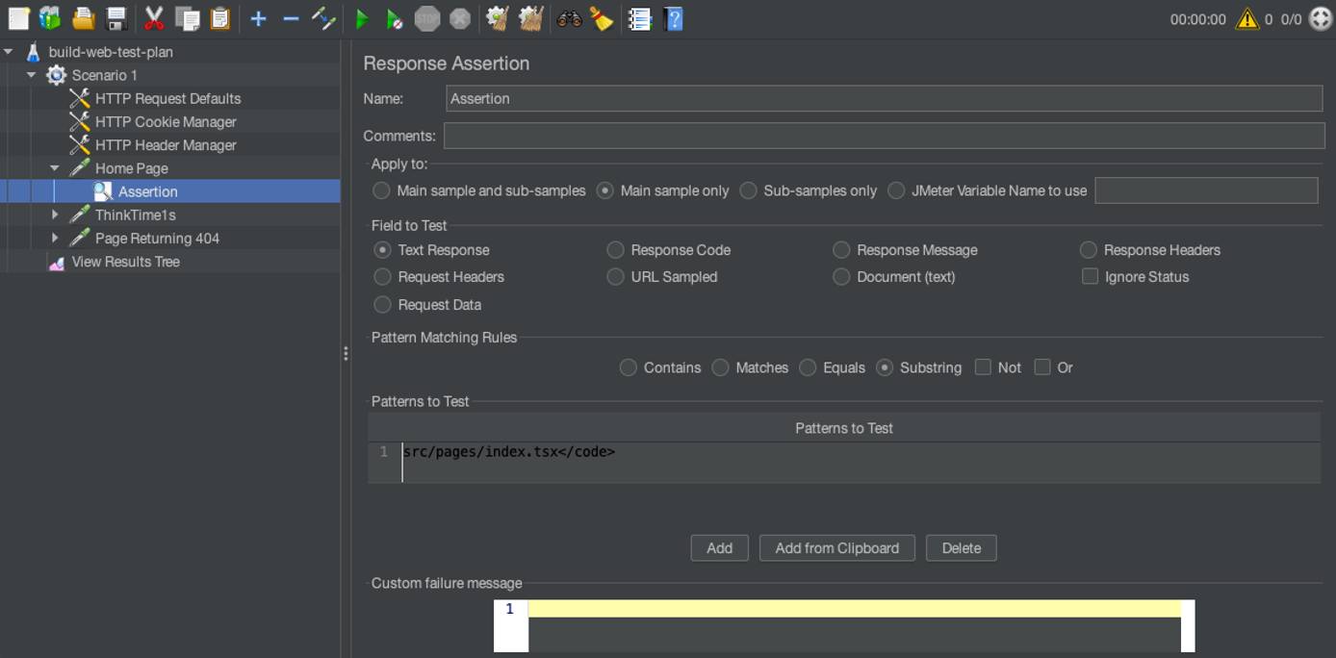Image resolution: width=1336 pixels, height=658 pixels.
Task: Click the Clear All sweeping broom icon
Action: (x=601, y=16)
